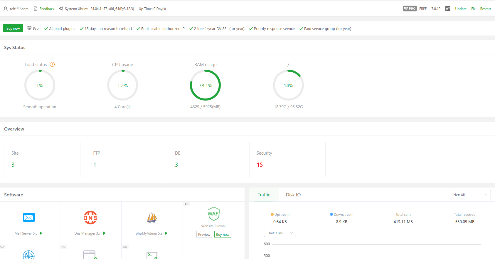Click the phpMyAdmin sailboat icon
Screen dimensions: 495x259
tap(152, 218)
